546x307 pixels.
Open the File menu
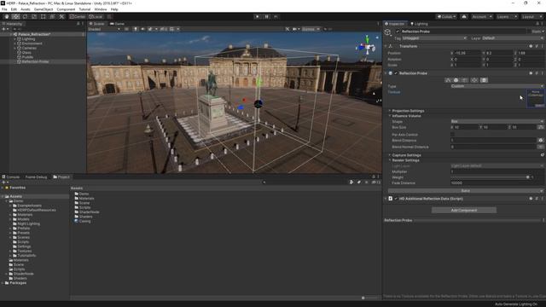pos(4,9)
